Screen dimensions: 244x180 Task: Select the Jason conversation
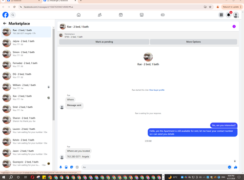point(26,153)
